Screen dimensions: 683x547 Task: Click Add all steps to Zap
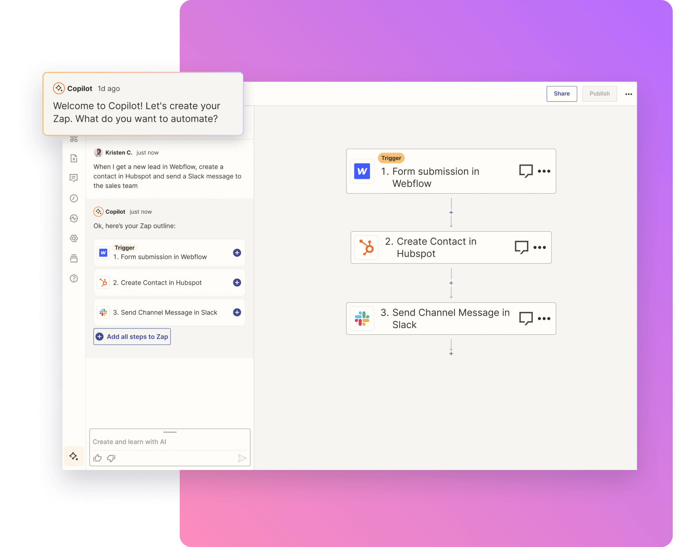point(132,337)
